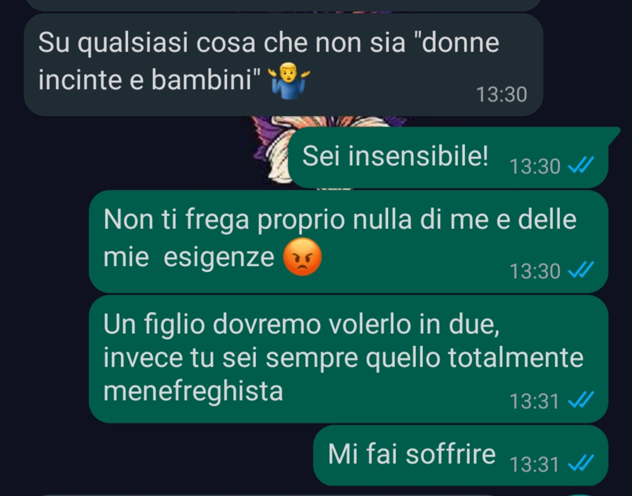Tap the 13:30 timestamp on "esigenze" message
This screenshot has height=496, width=632.
pyautogui.click(x=535, y=271)
